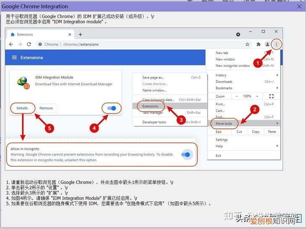
Task: Toggle IDM Integration Module enable switch
Action: (x=112, y=108)
